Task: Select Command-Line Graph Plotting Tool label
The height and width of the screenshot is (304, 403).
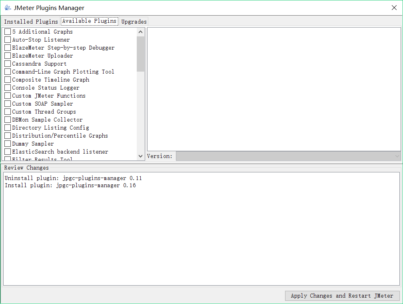Action: [x=63, y=72]
